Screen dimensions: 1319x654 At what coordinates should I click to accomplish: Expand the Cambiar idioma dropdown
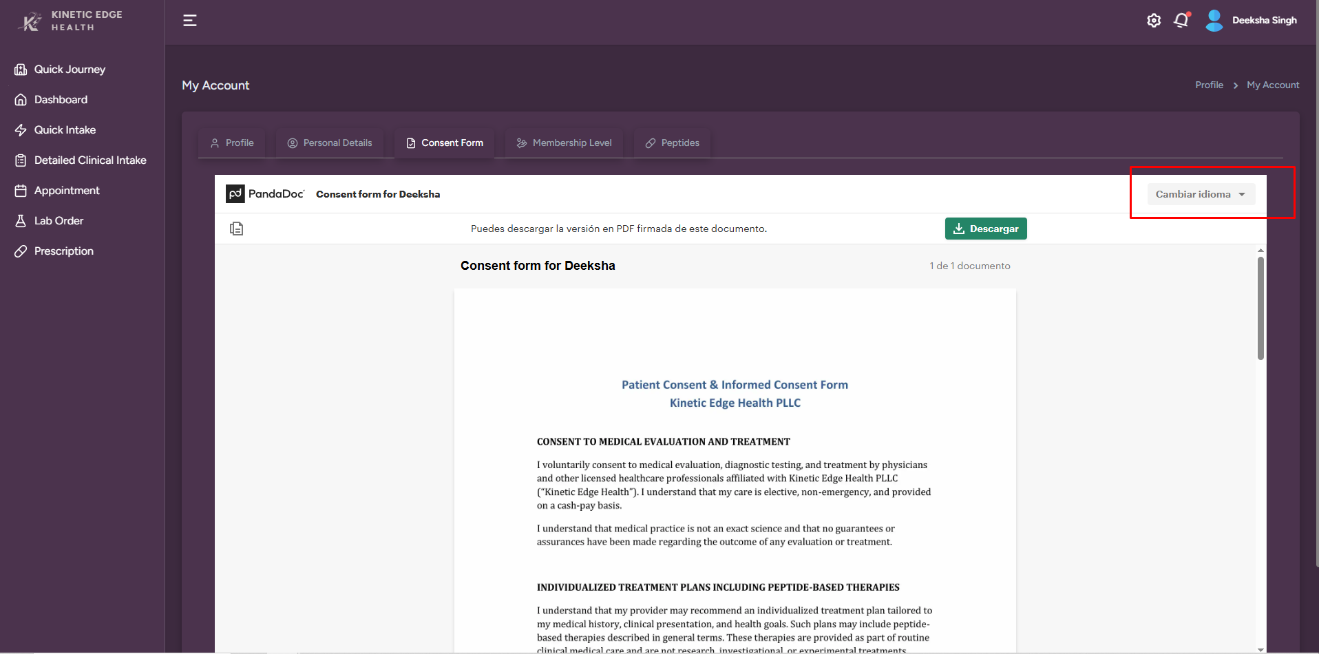(1201, 194)
